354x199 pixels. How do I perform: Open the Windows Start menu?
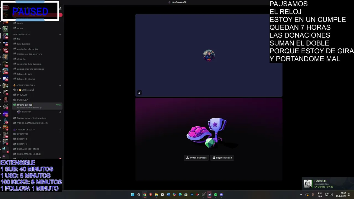tap(133, 195)
